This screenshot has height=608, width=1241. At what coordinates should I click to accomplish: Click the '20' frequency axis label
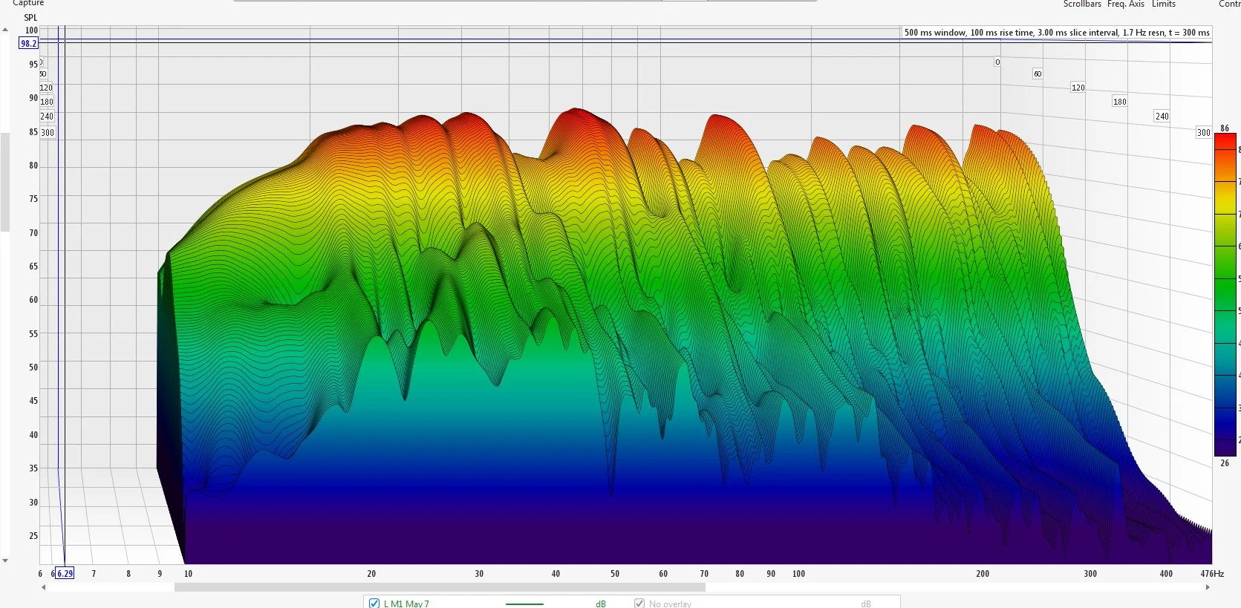371,574
